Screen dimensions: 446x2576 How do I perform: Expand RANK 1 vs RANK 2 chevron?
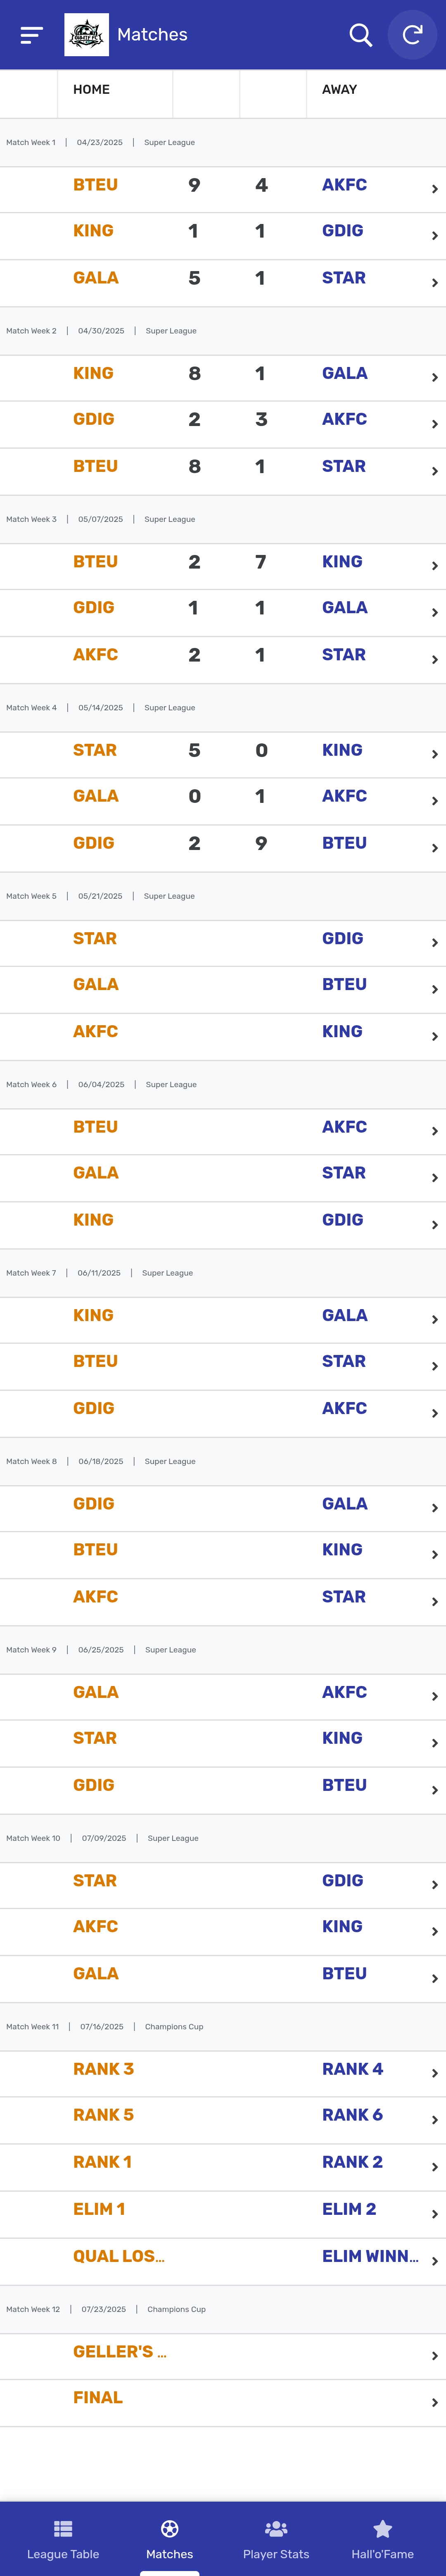point(434,2166)
